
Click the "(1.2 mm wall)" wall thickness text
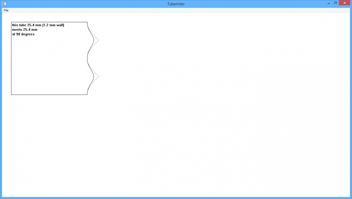[x=53, y=25]
